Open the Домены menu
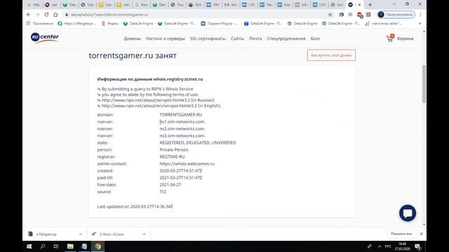449x252 pixels. pyautogui.click(x=133, y=38)
